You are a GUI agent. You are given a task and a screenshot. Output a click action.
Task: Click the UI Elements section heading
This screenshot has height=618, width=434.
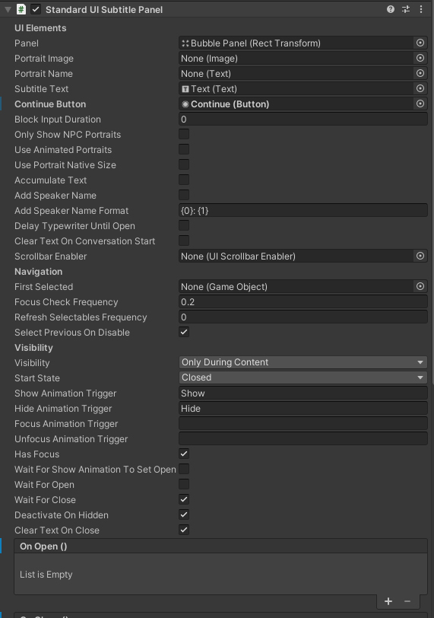tap(40, 28)
